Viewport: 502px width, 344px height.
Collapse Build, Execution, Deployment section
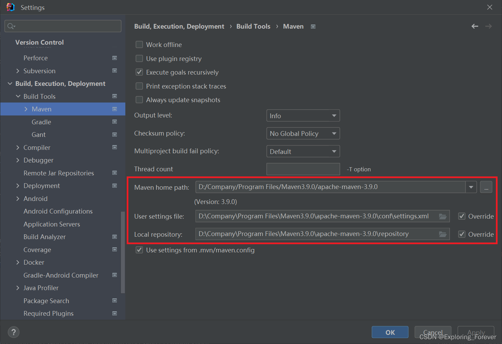point(10,83)
